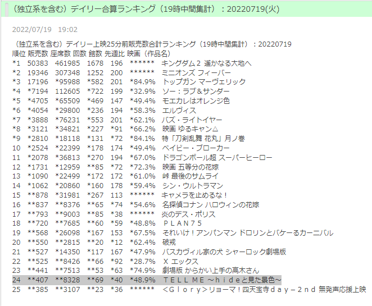Image resolution: width=372 pixels, height=306 pixels.
Task: Click the title キャメラを止めるな！
Action: [x=194, y=195]
